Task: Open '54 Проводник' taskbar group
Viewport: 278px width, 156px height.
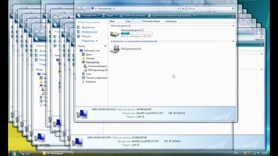Action: click(58, 153)
